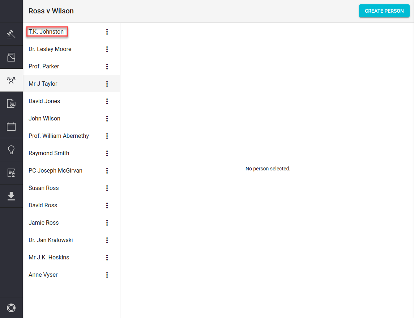Select Prof. William Abernethy from people list
The image size is (414, 318).
click(x=59, y=136)
